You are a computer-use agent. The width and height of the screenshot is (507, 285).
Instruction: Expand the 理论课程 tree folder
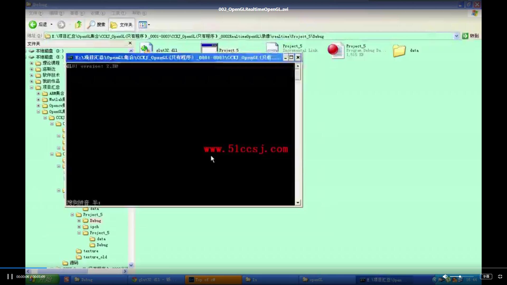pyautogui.click(x=31, y=63)
